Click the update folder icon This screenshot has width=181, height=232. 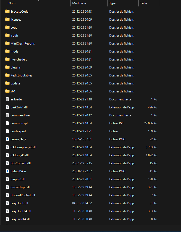7,83
